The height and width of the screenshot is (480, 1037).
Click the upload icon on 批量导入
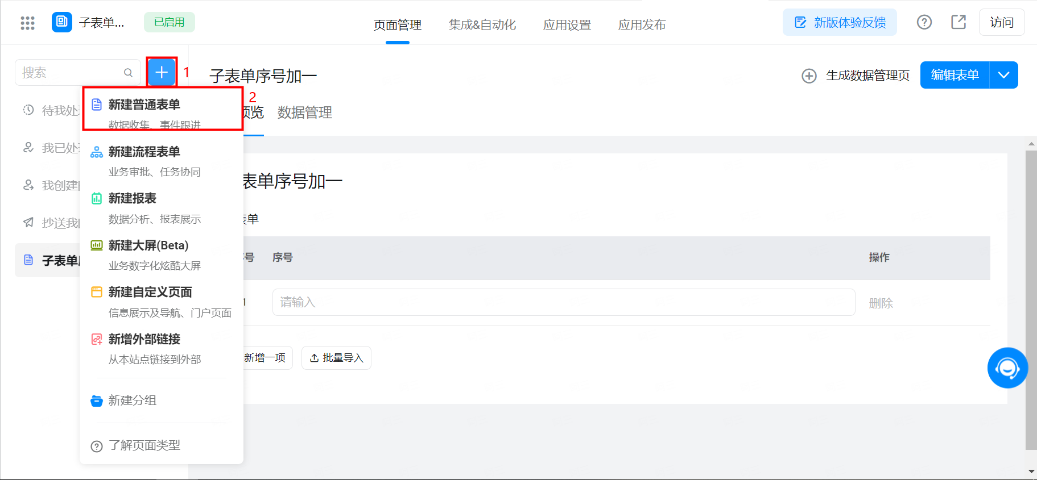[314, 358]
